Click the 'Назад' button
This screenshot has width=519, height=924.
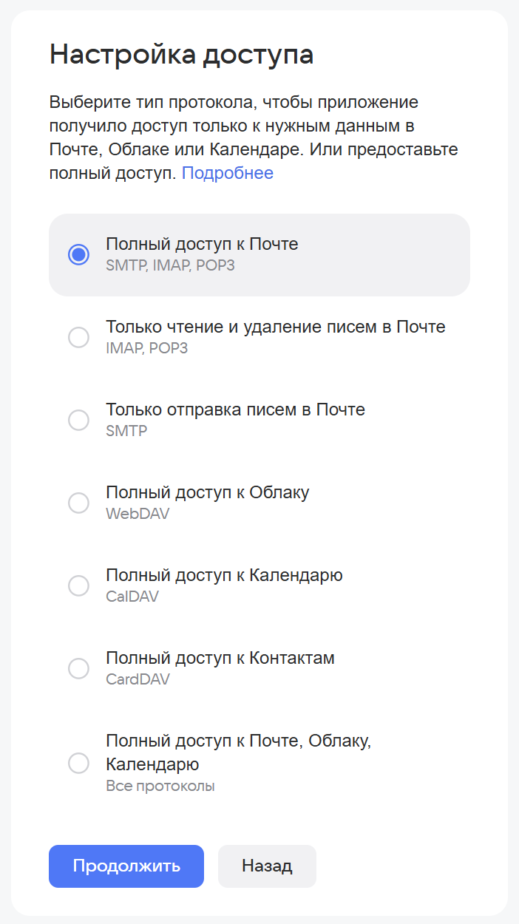point(267,866)
